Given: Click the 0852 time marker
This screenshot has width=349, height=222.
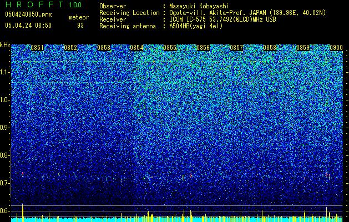Looking at the screenshot, I should coord(70,48).
